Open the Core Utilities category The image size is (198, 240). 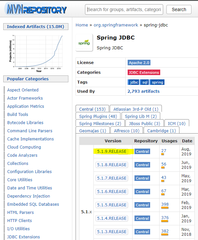[x=20, y=180]
